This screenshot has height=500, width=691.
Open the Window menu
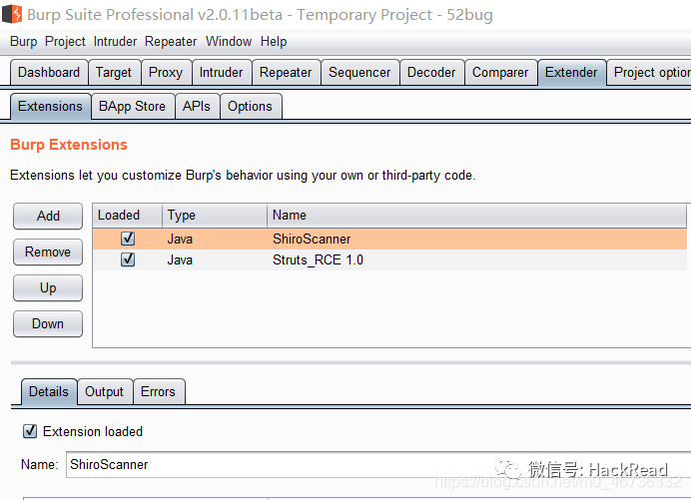(229, 41)
